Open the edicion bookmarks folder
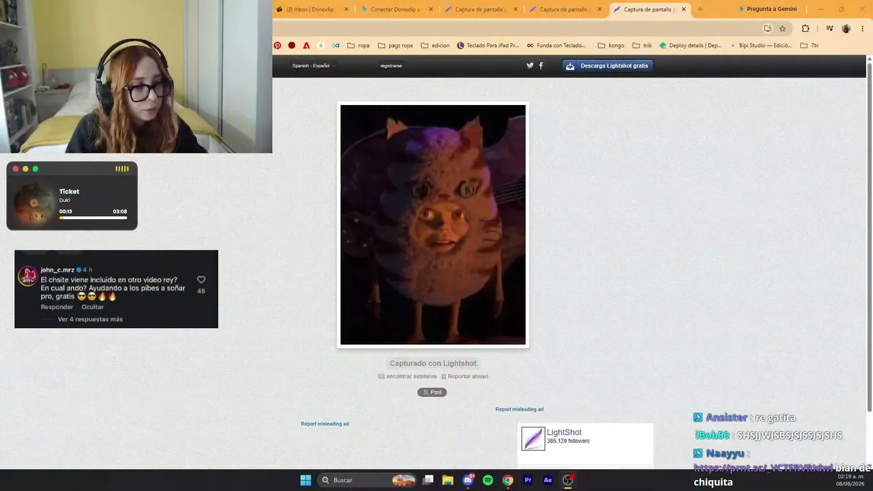 tap(435, 46)
